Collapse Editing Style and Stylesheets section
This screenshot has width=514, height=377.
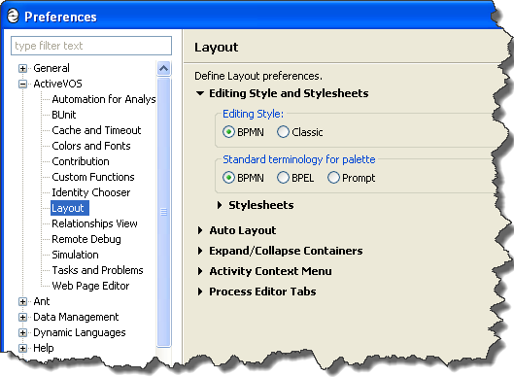pos(200,93)
